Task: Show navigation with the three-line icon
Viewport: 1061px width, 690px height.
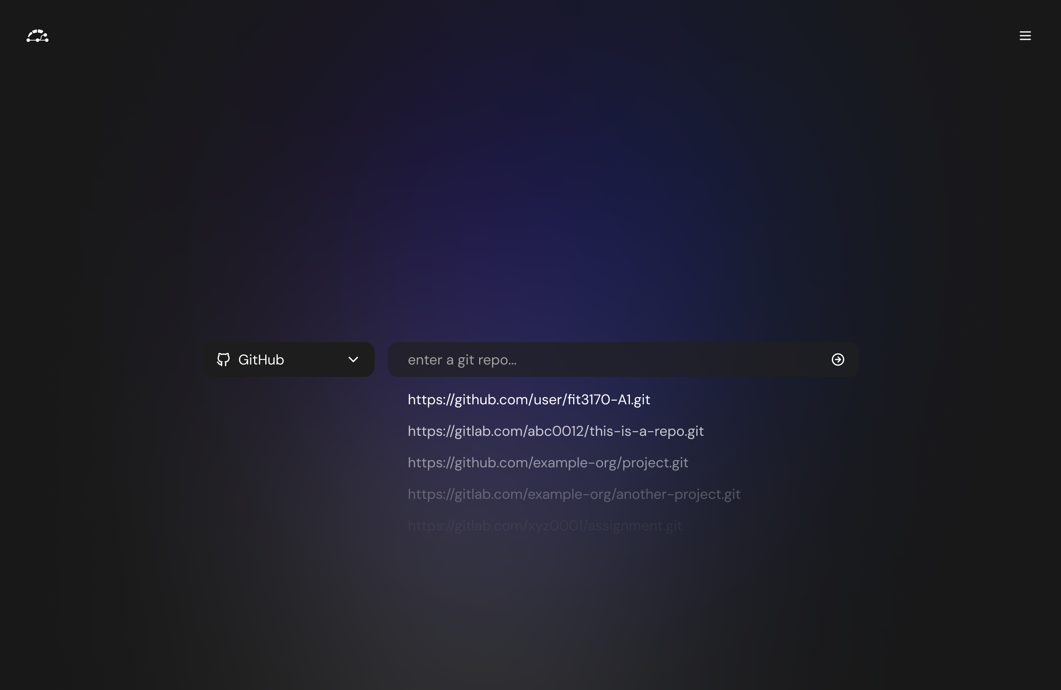Action: [1025, 36]
